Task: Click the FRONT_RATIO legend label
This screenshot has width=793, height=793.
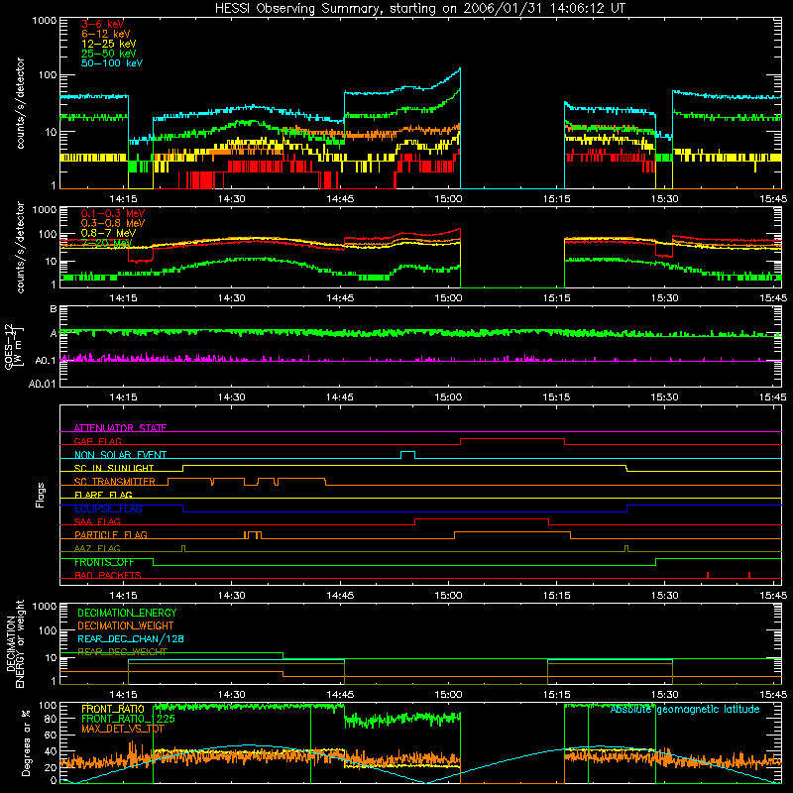Action: coord(113,709)
